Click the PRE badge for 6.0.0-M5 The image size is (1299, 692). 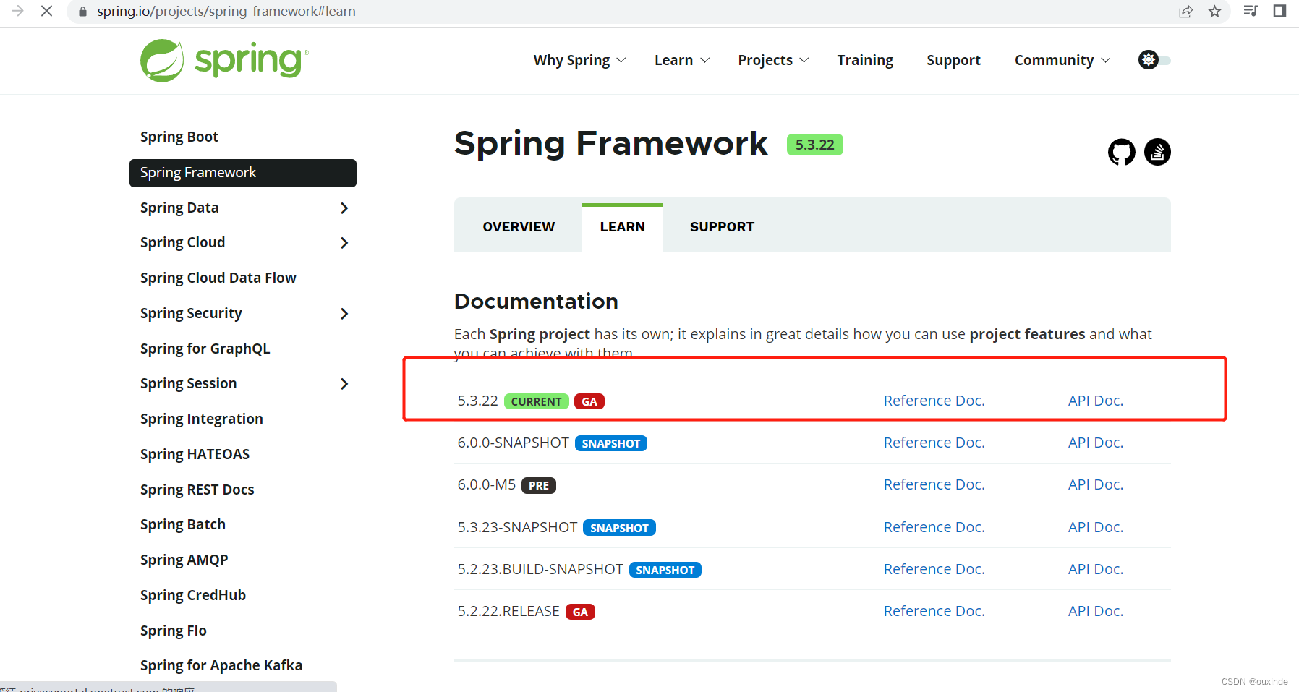coord(539,485)
